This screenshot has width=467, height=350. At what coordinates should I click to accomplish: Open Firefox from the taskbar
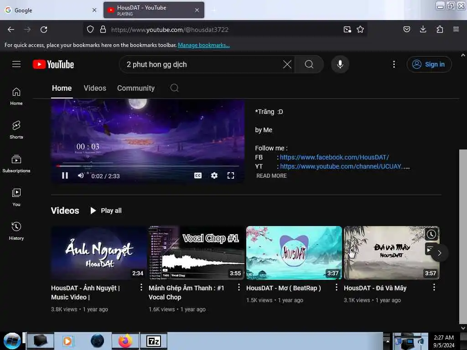(125, 341)
